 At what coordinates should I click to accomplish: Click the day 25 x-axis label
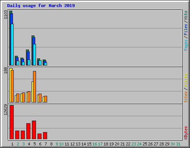(x=145, y=144)
